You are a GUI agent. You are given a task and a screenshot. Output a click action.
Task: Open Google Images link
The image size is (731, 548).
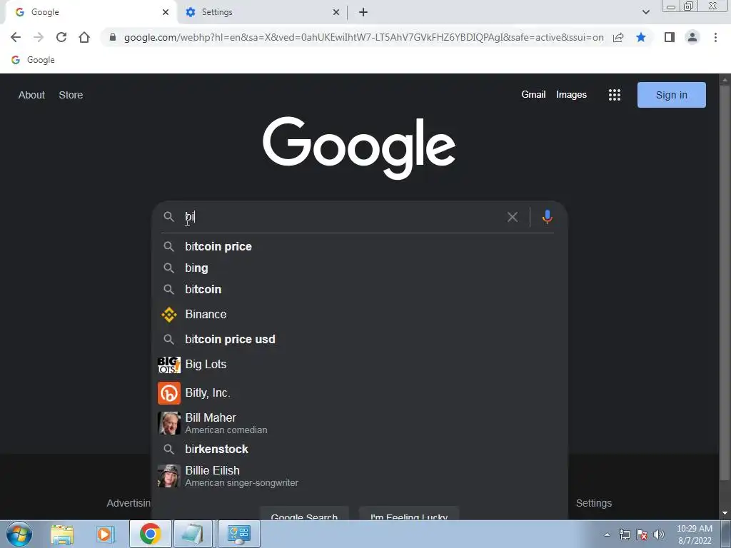571,95
